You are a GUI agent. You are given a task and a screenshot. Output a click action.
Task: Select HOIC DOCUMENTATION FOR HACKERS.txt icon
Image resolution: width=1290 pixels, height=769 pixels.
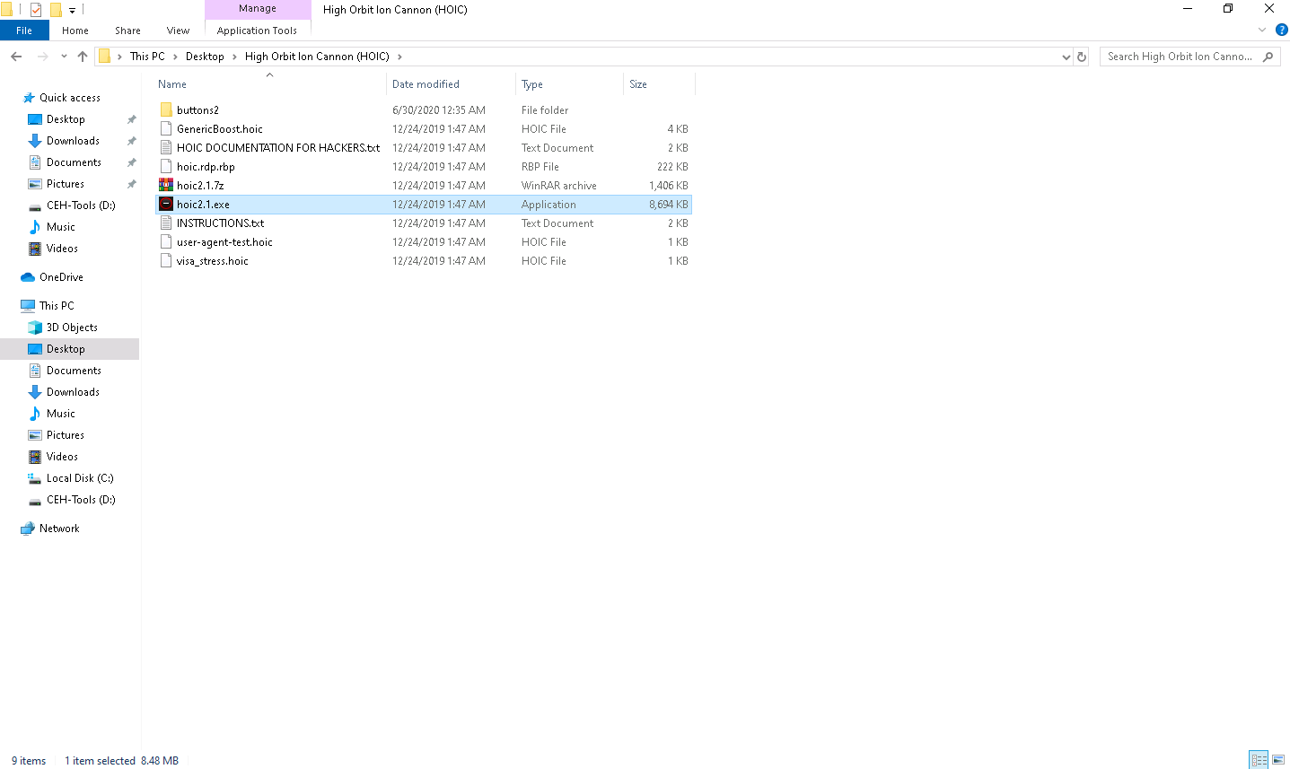166,148
